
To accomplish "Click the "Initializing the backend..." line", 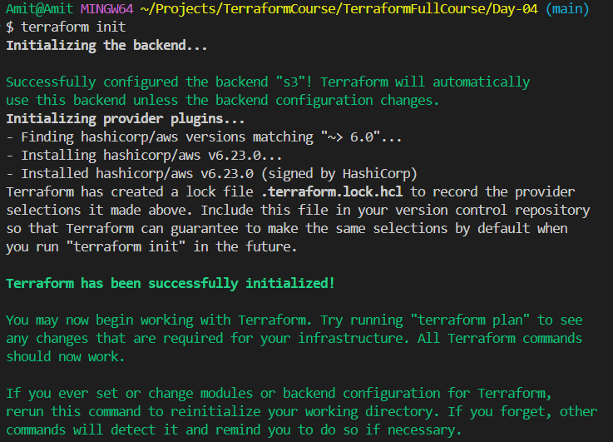I will point(106,46).
